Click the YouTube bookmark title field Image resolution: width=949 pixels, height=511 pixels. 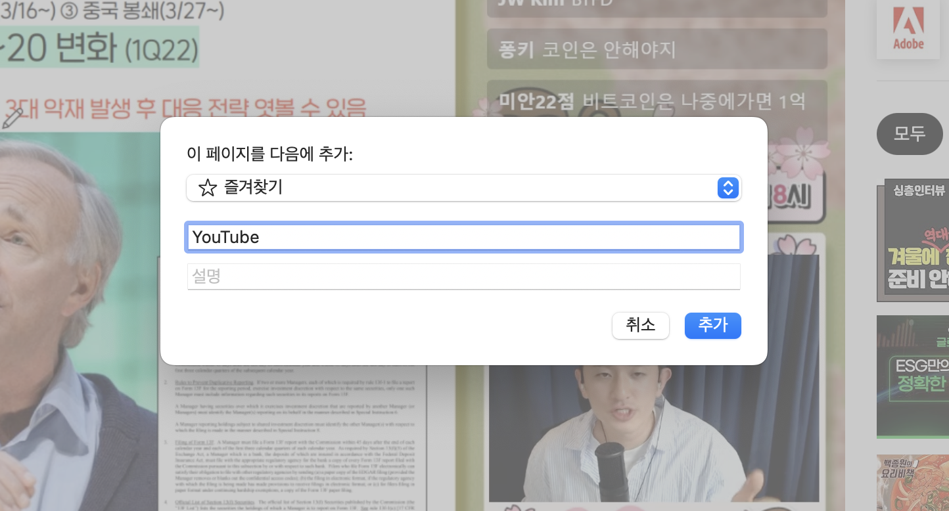[x=464, y=237]
